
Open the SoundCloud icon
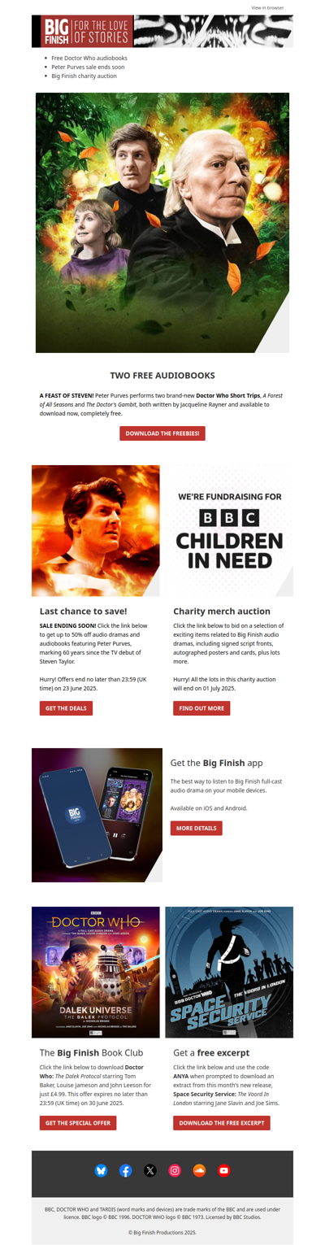tap(199, 1170)
